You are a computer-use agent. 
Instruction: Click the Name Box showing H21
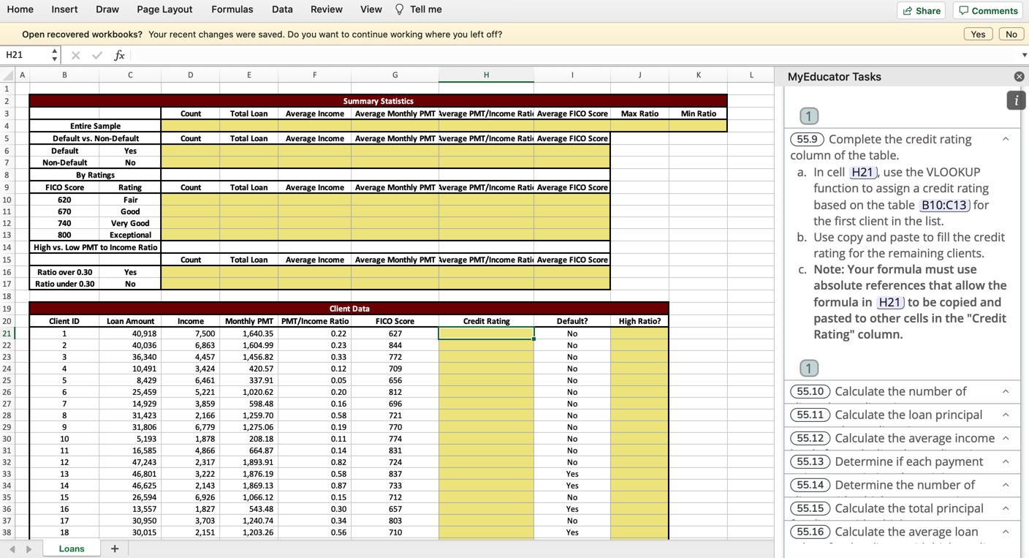tap(26, 55)
